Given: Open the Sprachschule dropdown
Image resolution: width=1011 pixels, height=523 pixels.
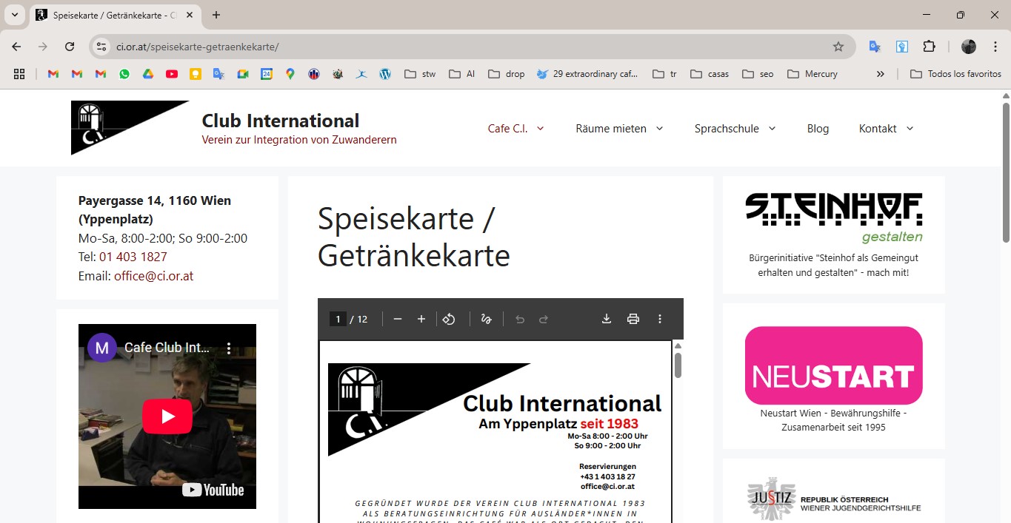Looking at the screenshot, I should pos(735,129).
